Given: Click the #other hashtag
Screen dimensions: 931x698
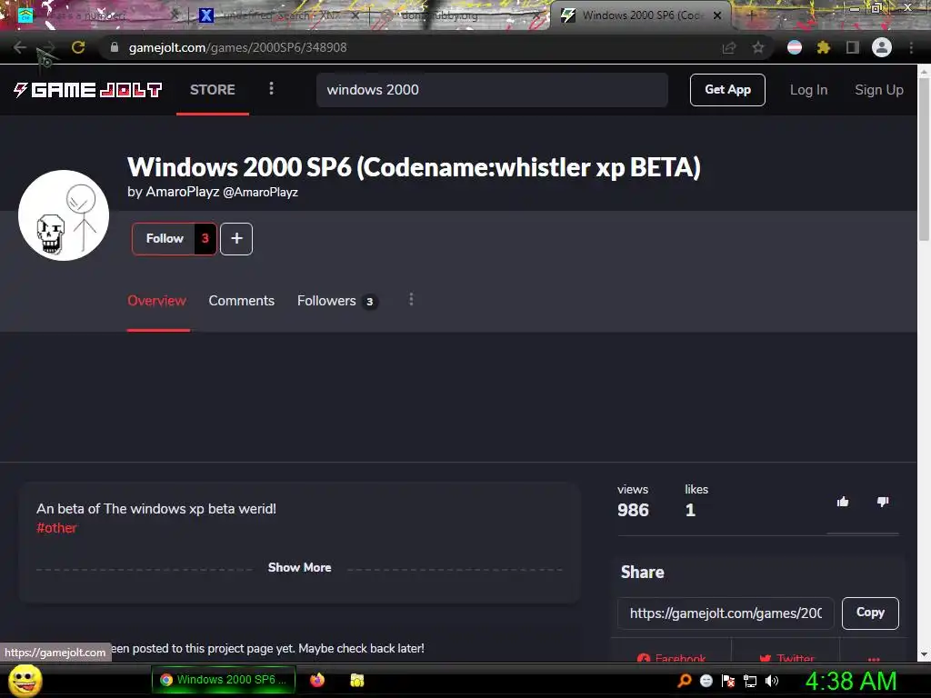Looking at the screenshot, I should click(x=56, y=528).
